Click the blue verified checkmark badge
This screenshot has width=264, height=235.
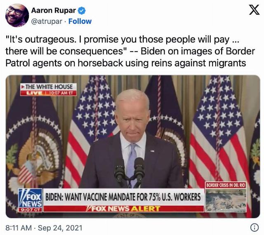[x=82, y=11]
